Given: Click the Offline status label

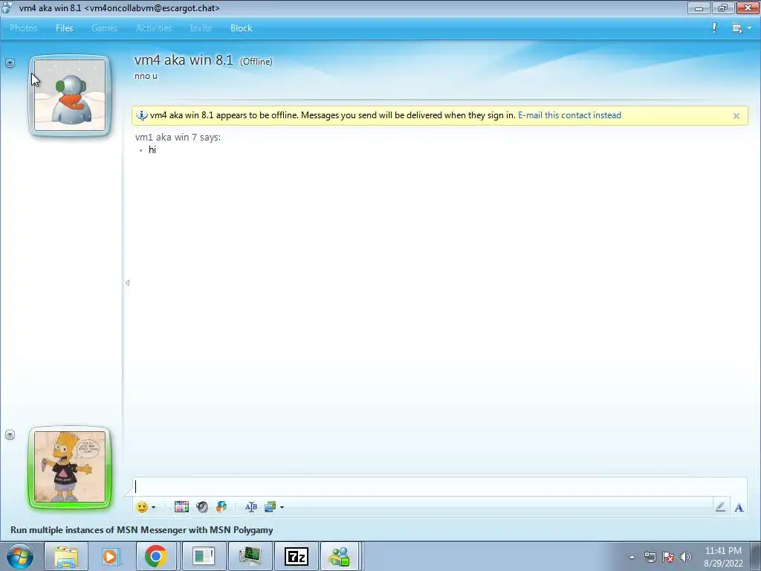Looking at the screenshot, I should click(x=256, y=62).
